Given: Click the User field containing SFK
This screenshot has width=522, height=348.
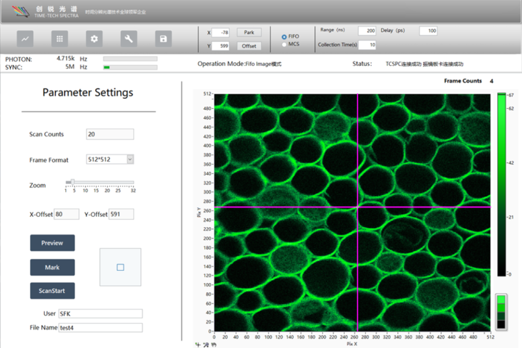Looking at the screenshot, I should pos(101,314).
